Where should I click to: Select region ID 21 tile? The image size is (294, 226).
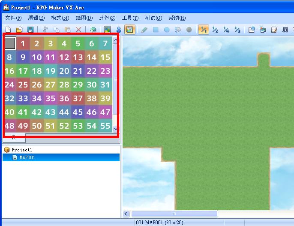click(x=78, y=71)
